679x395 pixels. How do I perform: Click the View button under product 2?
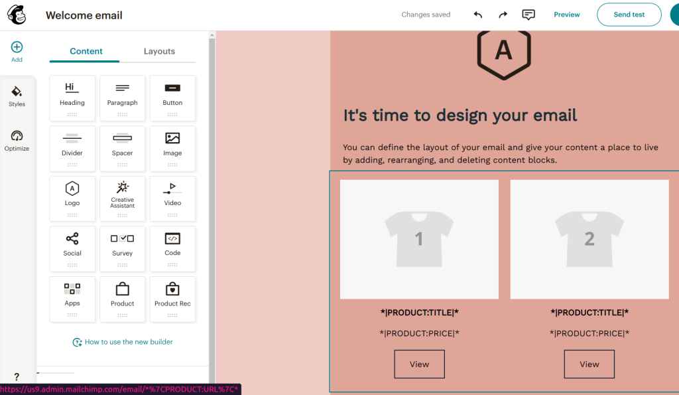coord(589,364)
